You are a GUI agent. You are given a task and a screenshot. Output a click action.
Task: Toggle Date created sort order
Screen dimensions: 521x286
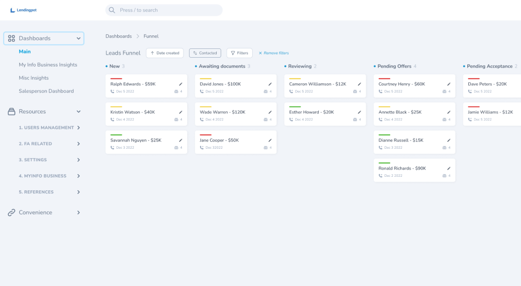click(165, 53)
